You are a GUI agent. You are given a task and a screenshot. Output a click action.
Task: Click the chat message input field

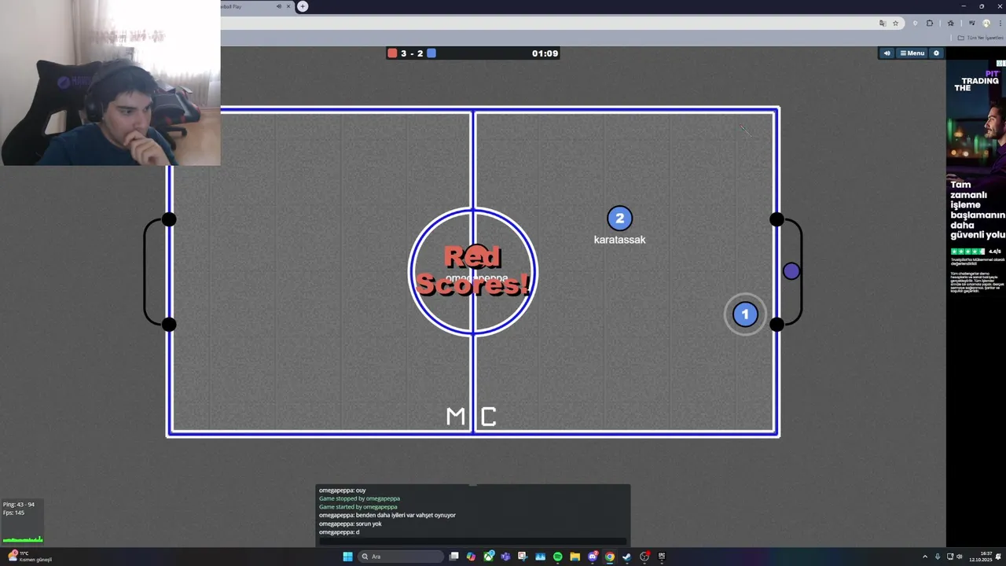tap(473, 542)
